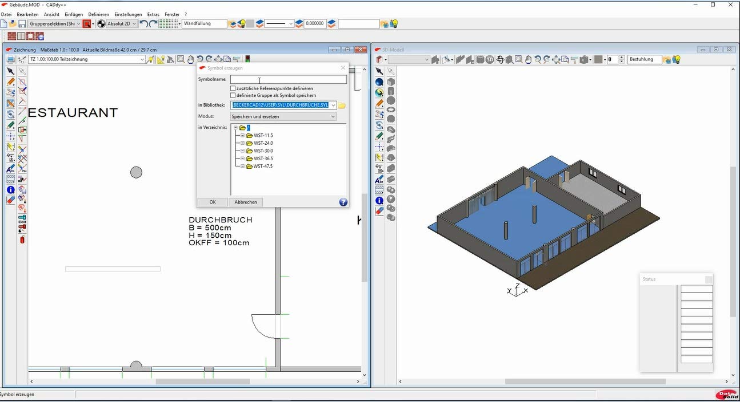Open the Absolut 2D coordinate dropdown
Image resolution: width=740 pixels, height=402 pixels.
click(134, 24)
